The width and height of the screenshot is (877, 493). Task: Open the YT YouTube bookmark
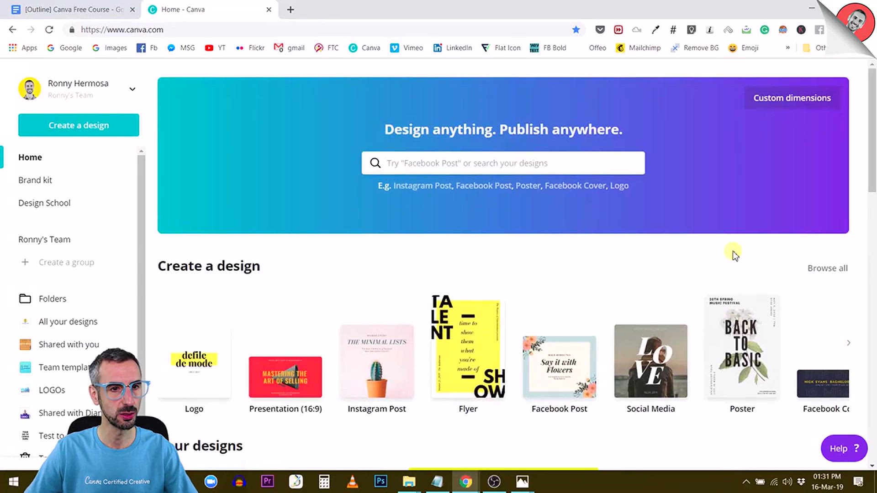(215, 47)
